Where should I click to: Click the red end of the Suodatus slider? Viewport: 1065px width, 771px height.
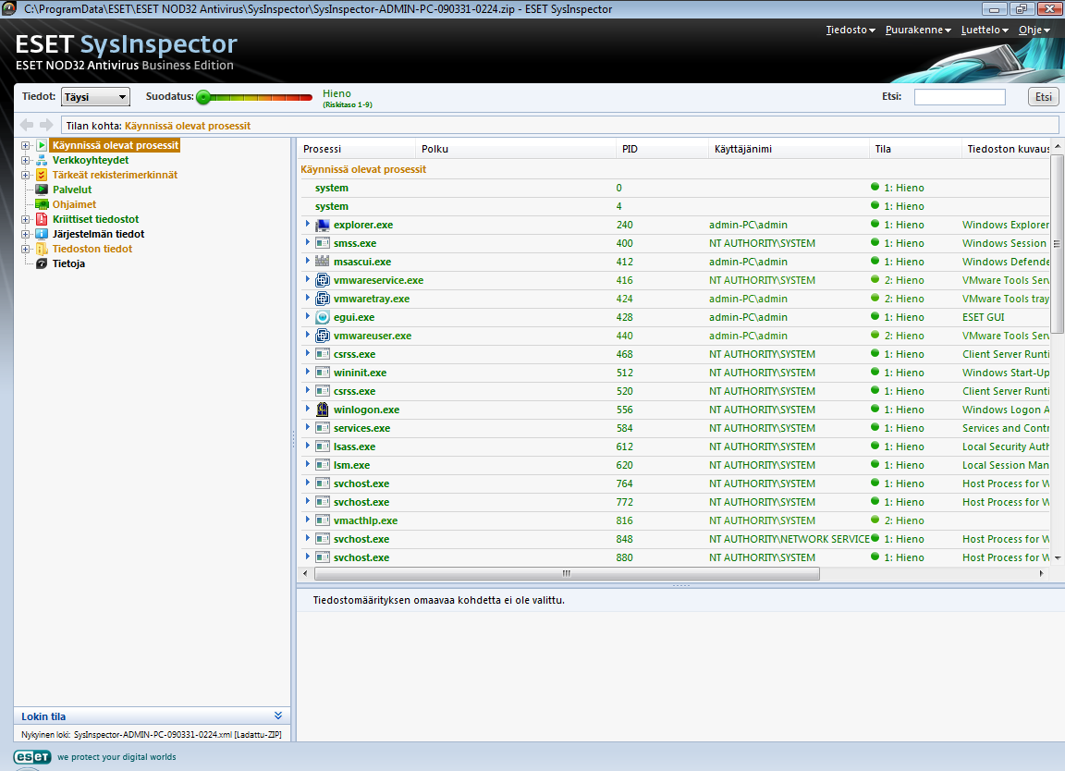(307, 97)
